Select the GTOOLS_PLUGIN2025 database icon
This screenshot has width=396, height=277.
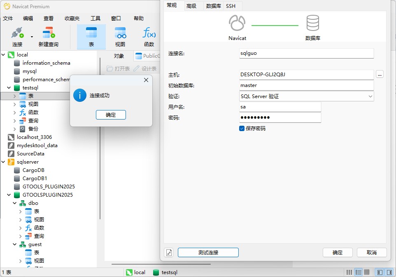coord(17,186)
